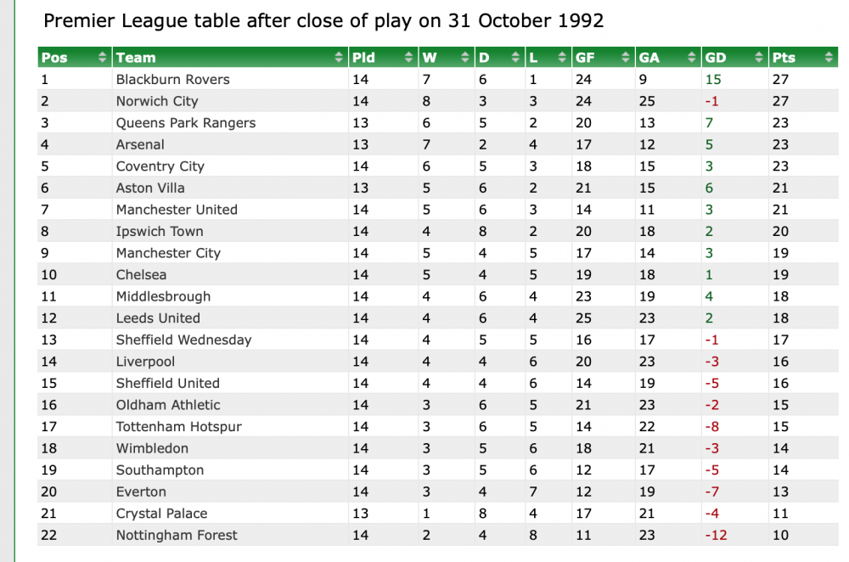Screen dimensions: 849x562
Task: Click the Blackburn Rovers team cell
Action: pyautogui.click(x=173, y=80)
